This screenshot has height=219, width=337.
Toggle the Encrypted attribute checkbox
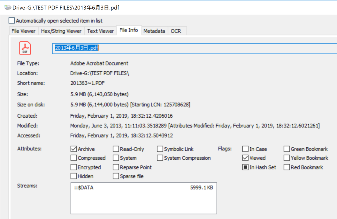coord(74,167)
